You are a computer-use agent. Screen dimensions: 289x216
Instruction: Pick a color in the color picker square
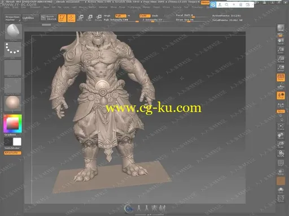click(12, 124)
